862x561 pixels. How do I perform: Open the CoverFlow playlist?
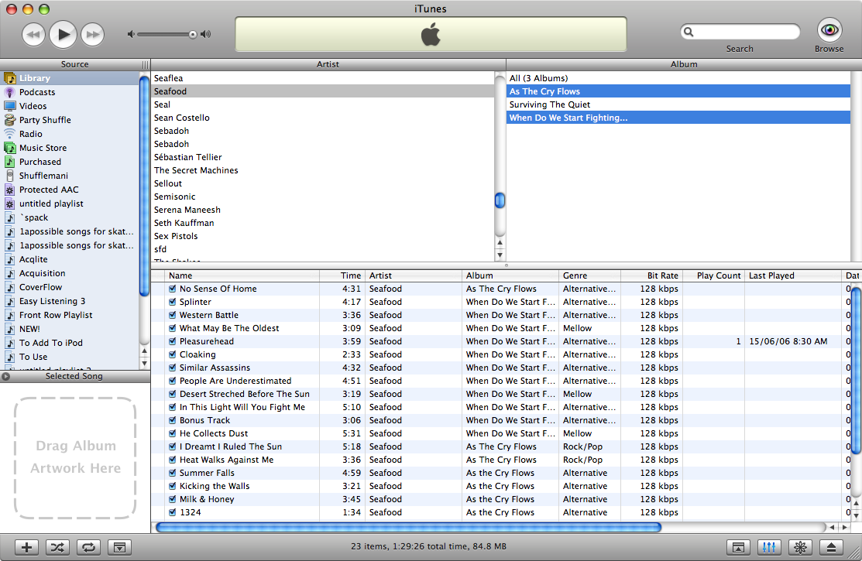point(70,287)
